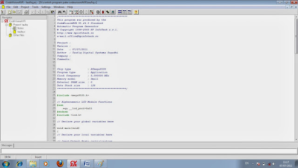This screenshot has width=298, height=168.
Task: Create a new file with toolbar icon
Action: [x=9, y=12]
